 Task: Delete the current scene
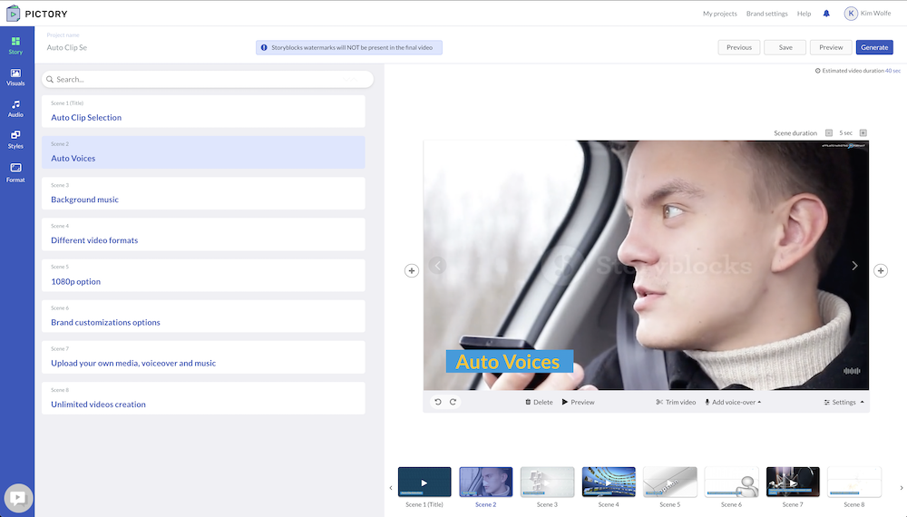tap(539, 402)
